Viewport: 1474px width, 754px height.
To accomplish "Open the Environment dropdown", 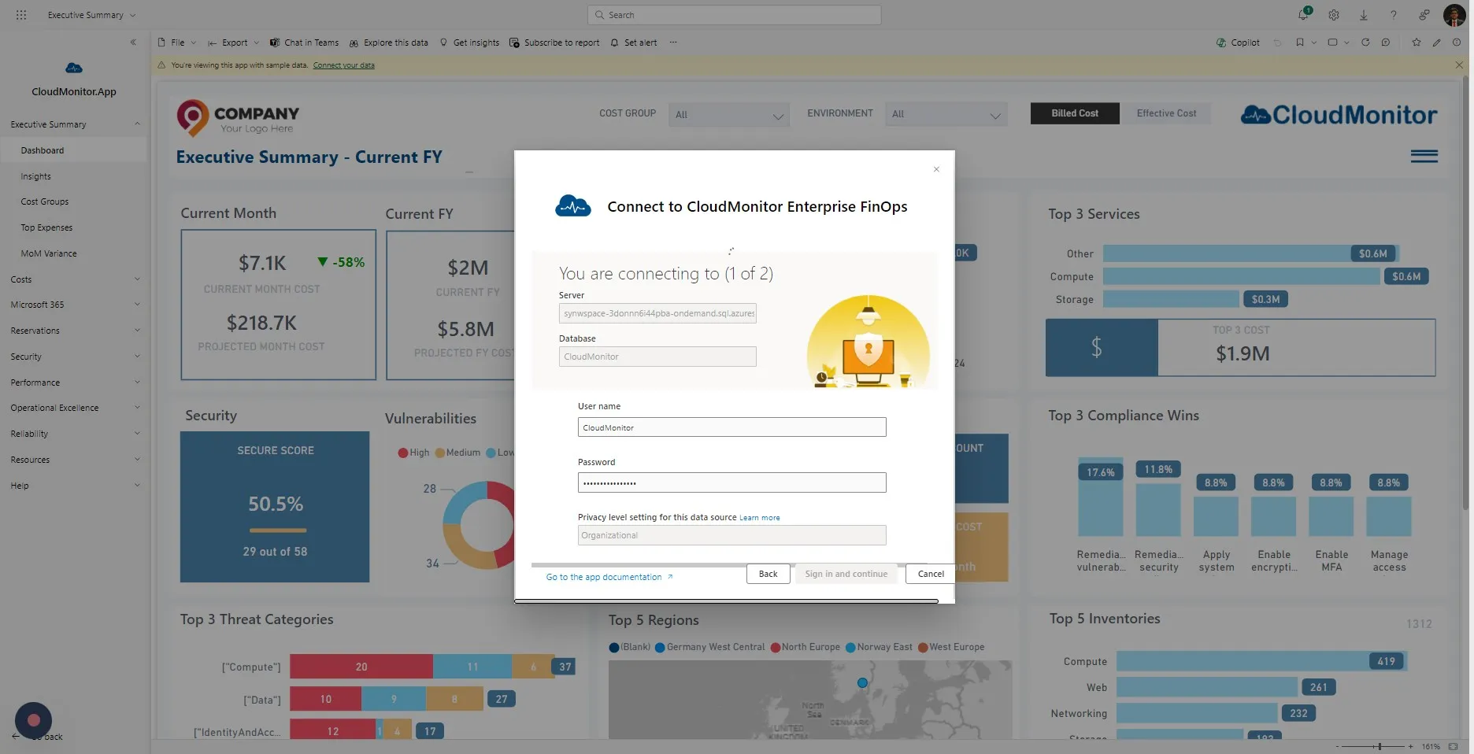I will (946, 115).
